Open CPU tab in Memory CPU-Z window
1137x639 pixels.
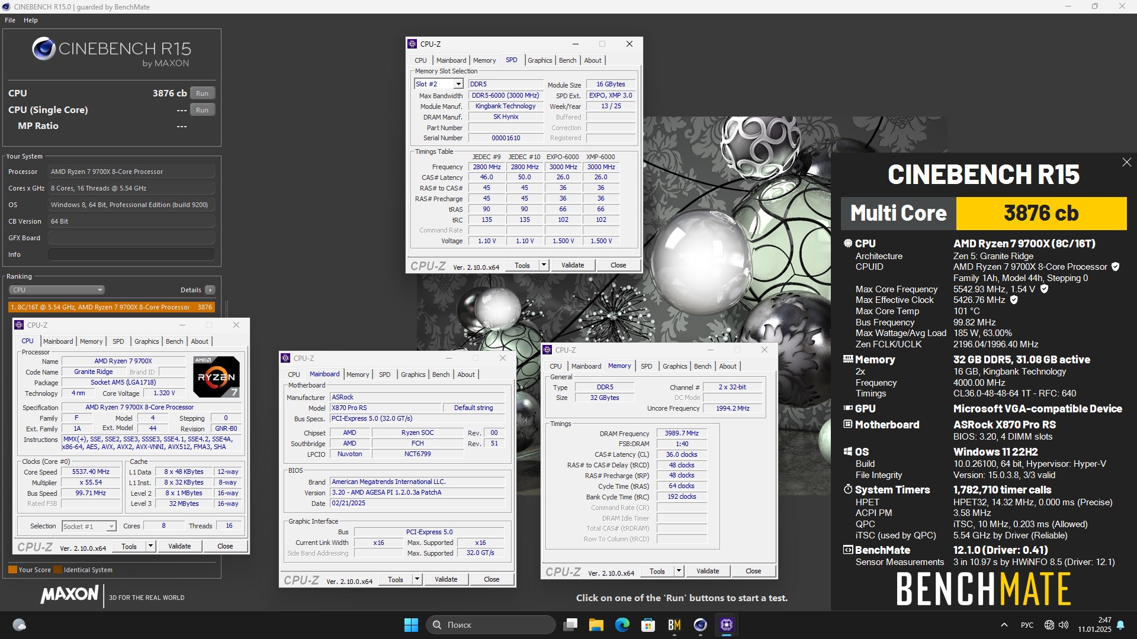click(x=555, y=366)
